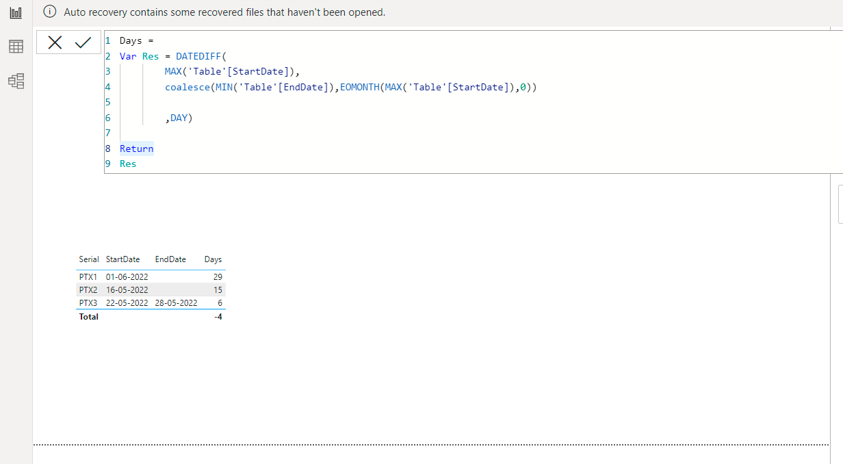Image resolution: width=843 pixels, height=464 pixels.
Task: Open the Report view
Action: coord(16,13)
